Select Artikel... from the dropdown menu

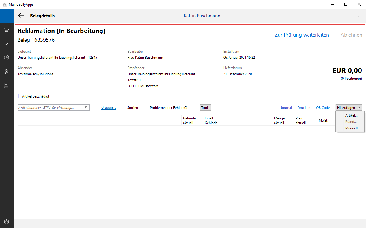click(351, 115)
